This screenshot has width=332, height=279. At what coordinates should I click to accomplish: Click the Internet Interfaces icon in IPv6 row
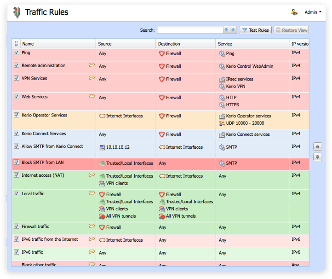point(102,240)
